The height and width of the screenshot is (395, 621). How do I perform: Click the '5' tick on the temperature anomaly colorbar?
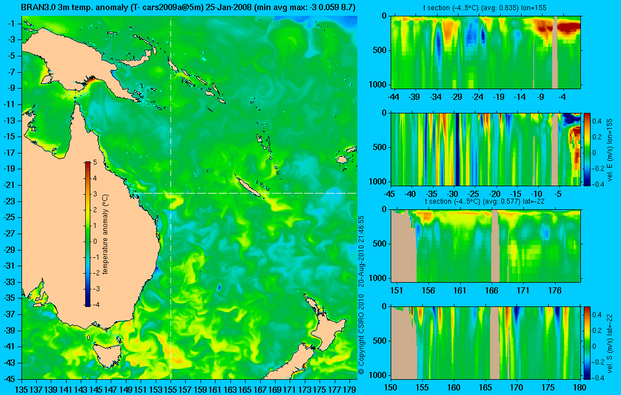pos(95,163)
